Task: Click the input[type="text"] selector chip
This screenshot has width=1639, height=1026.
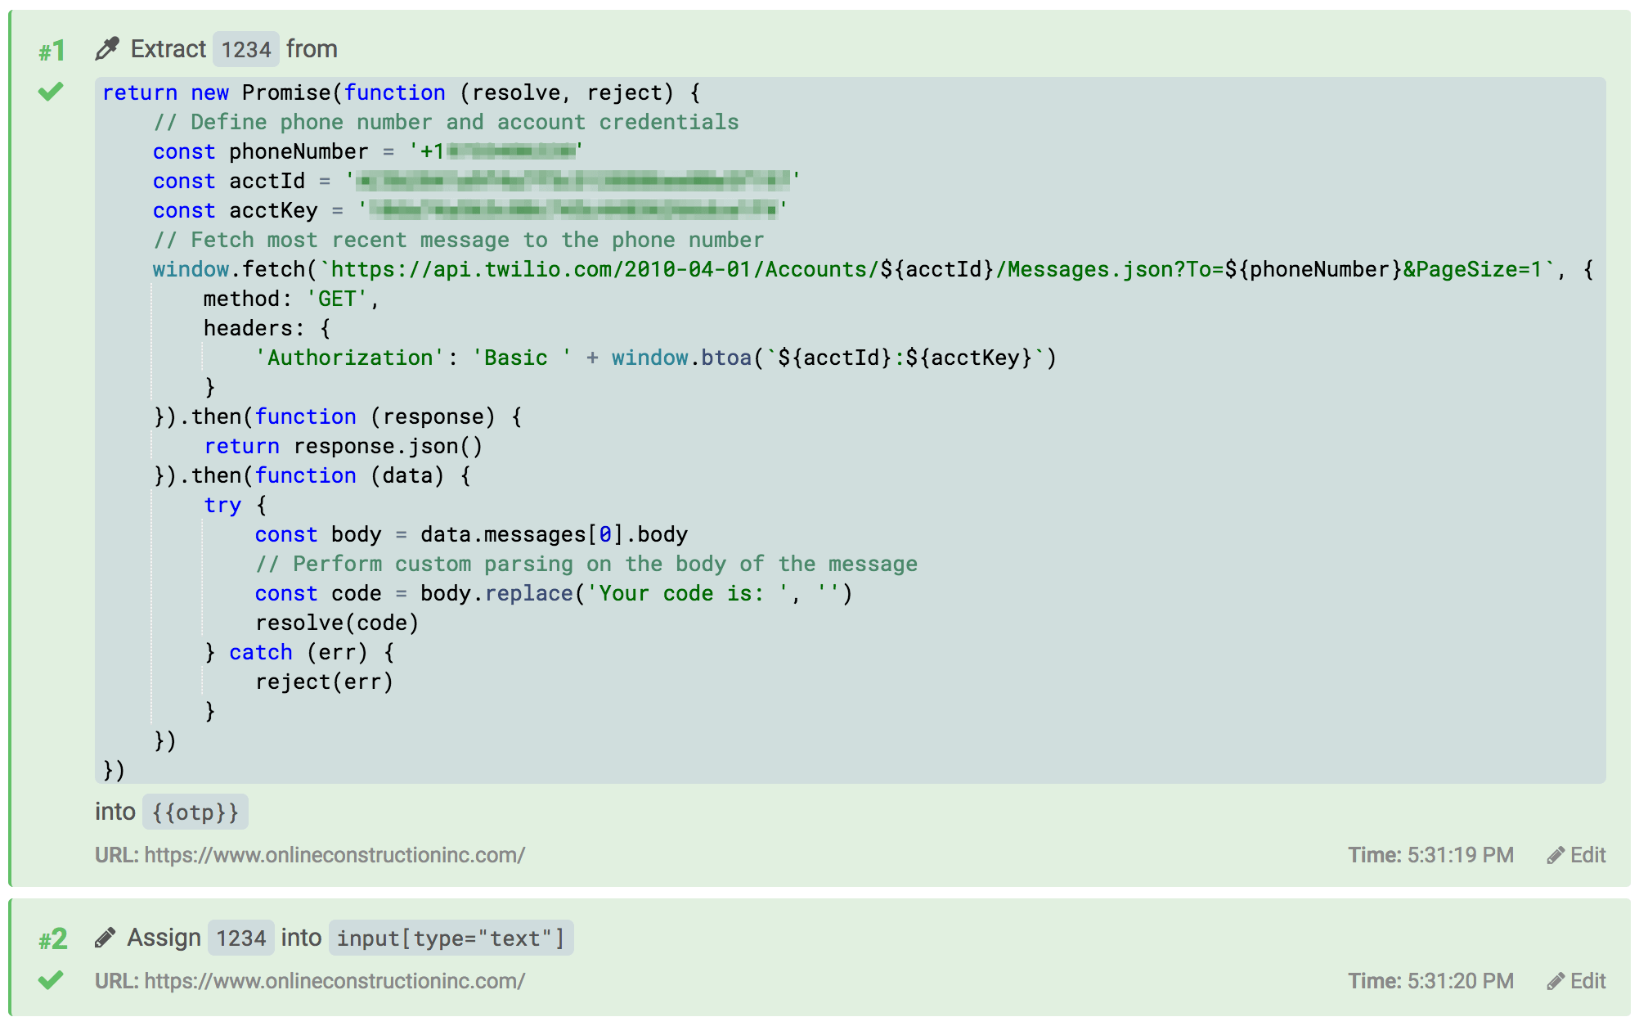Action: [x=451, y=938]
